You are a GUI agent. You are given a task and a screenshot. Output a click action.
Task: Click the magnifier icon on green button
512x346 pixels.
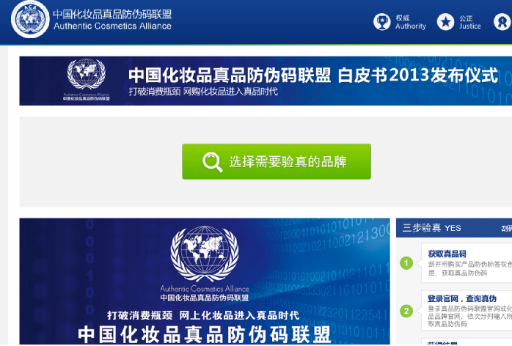(x=213, y=162)
